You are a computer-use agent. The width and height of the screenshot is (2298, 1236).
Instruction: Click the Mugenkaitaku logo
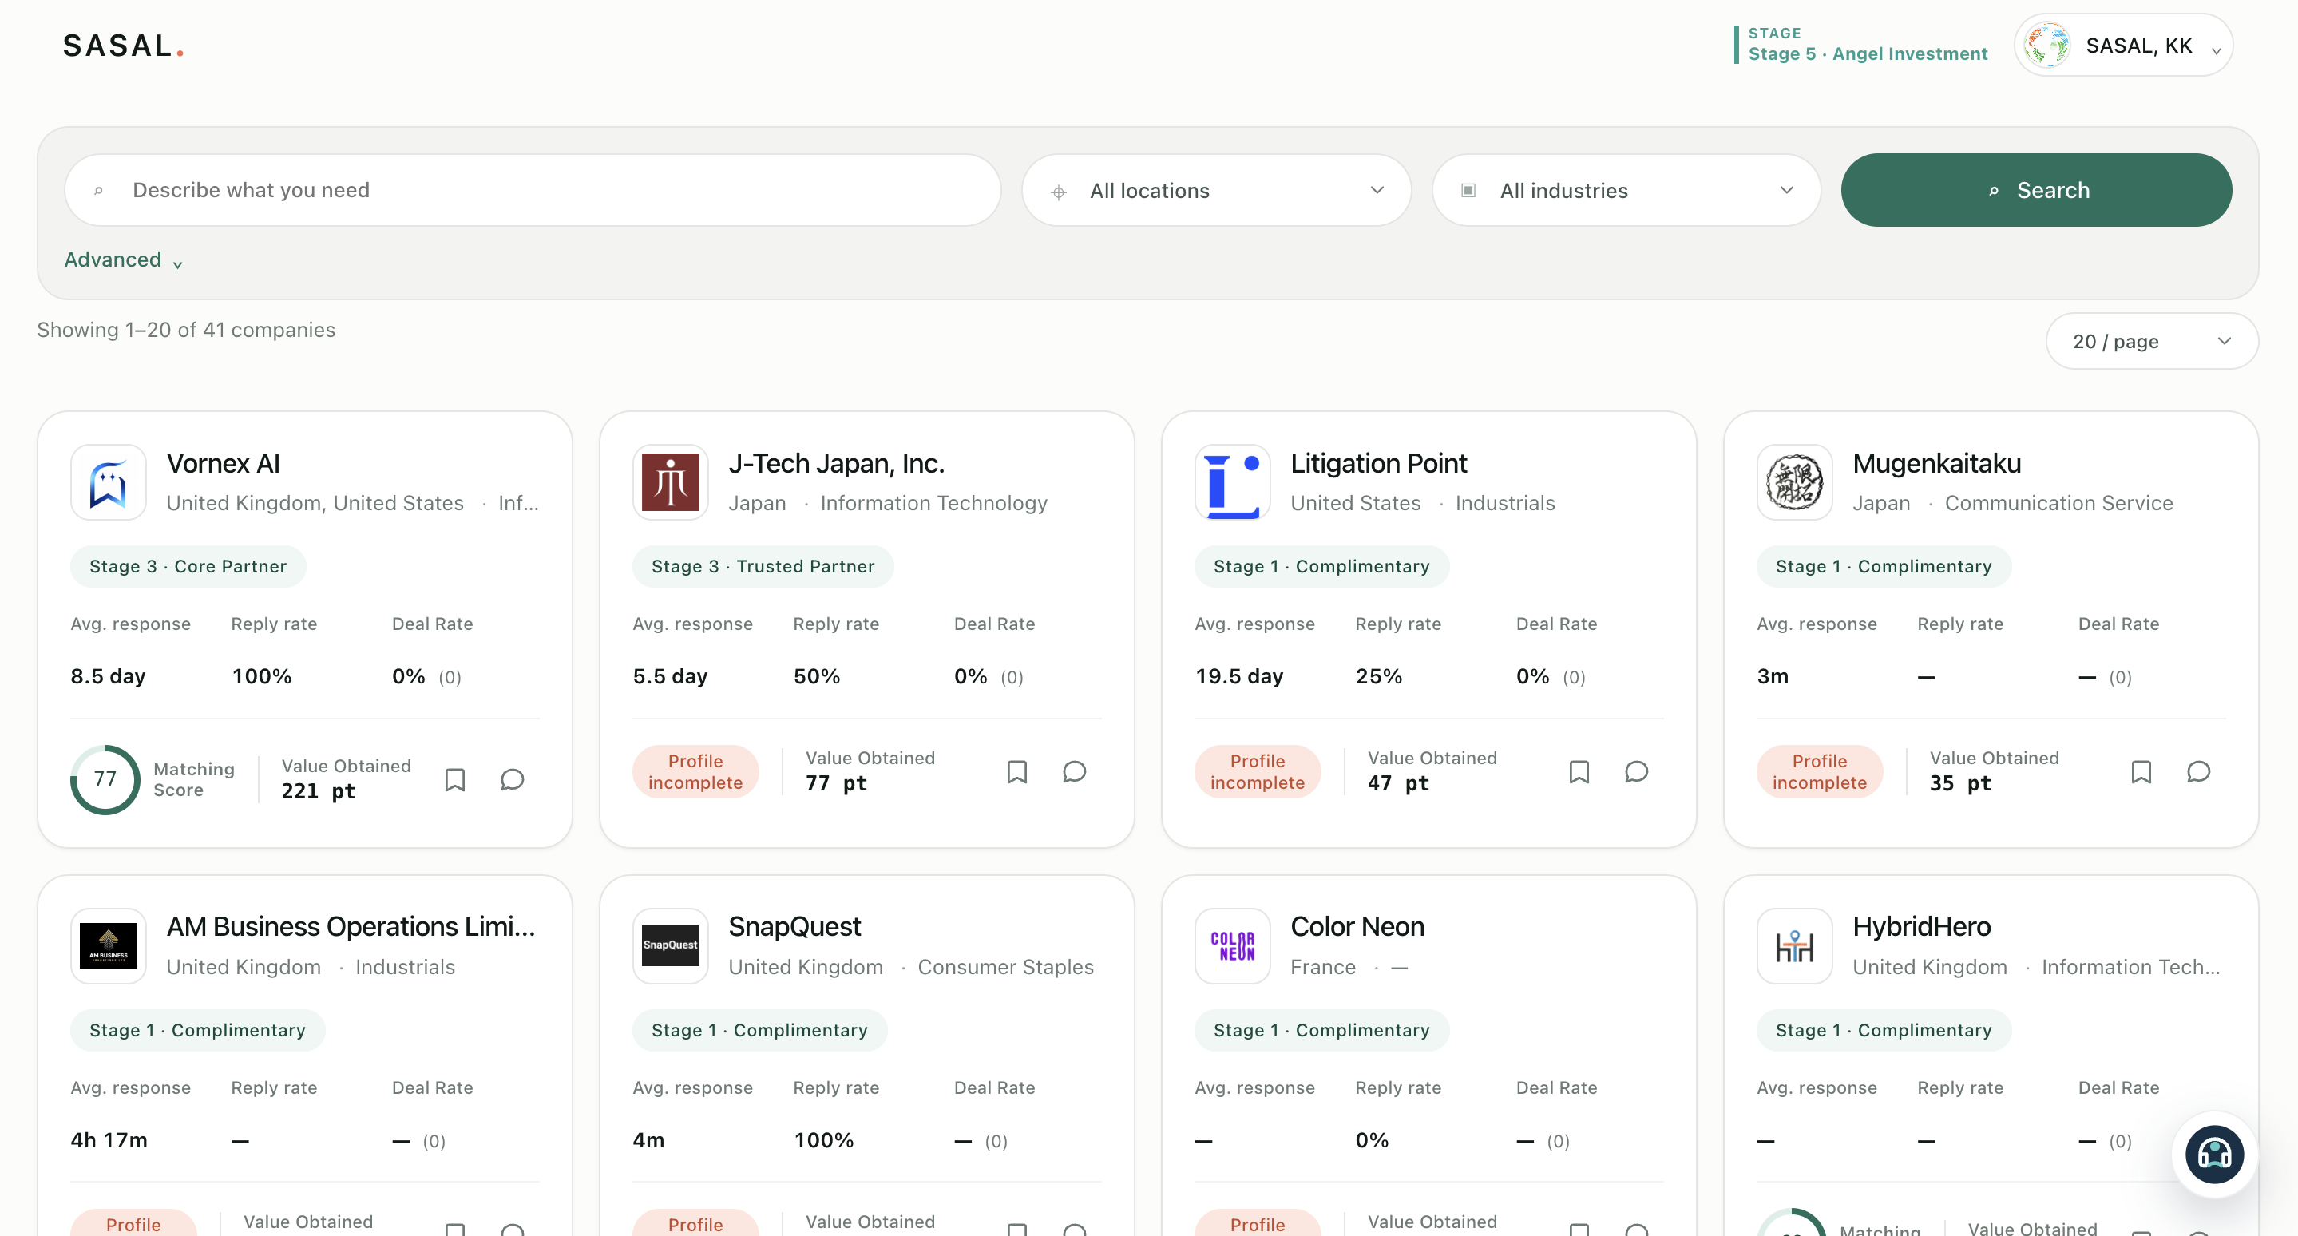(1795, 482)
